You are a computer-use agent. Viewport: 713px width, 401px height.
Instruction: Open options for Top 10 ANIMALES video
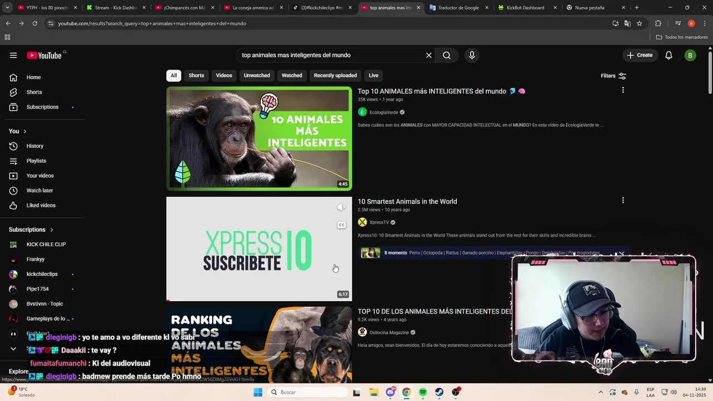pyautogui.click(x=623, y=90)
